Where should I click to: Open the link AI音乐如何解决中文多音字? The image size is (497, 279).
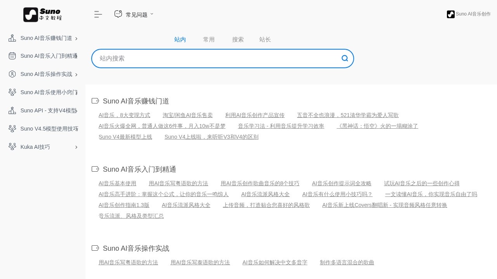pyautogui.click(x=275, y=262)
